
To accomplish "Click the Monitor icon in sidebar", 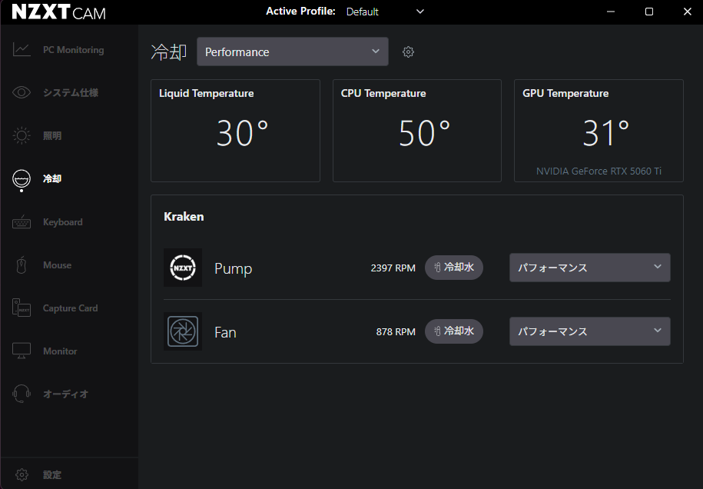I will coord(22,351).
